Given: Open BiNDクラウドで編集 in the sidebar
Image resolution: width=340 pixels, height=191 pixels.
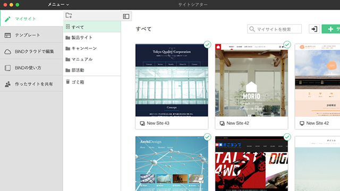Looking at the screenshot, I should coord(31,51).
